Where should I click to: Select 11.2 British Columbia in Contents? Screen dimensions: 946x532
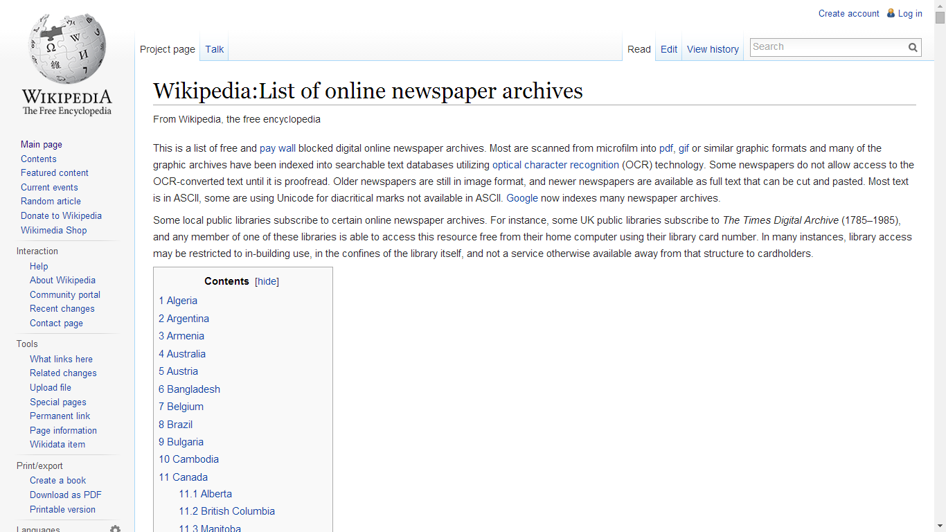[x=226, y=511]
